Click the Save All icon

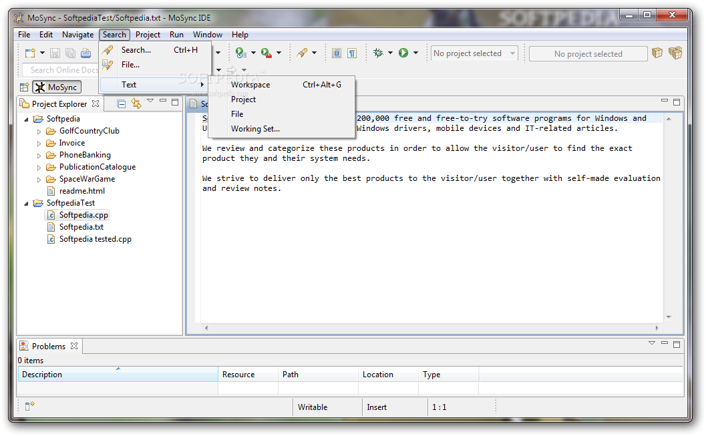click(x=70, y=53)
